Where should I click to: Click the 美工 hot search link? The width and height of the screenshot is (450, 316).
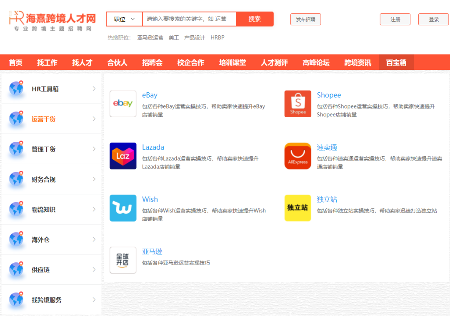click(174, 37)
